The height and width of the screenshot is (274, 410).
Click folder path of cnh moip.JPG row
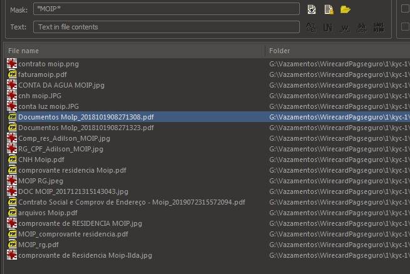339,96
